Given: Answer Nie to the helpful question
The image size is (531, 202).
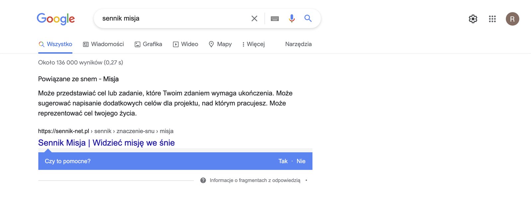Looking at the screenshot, I should point(301,161).
